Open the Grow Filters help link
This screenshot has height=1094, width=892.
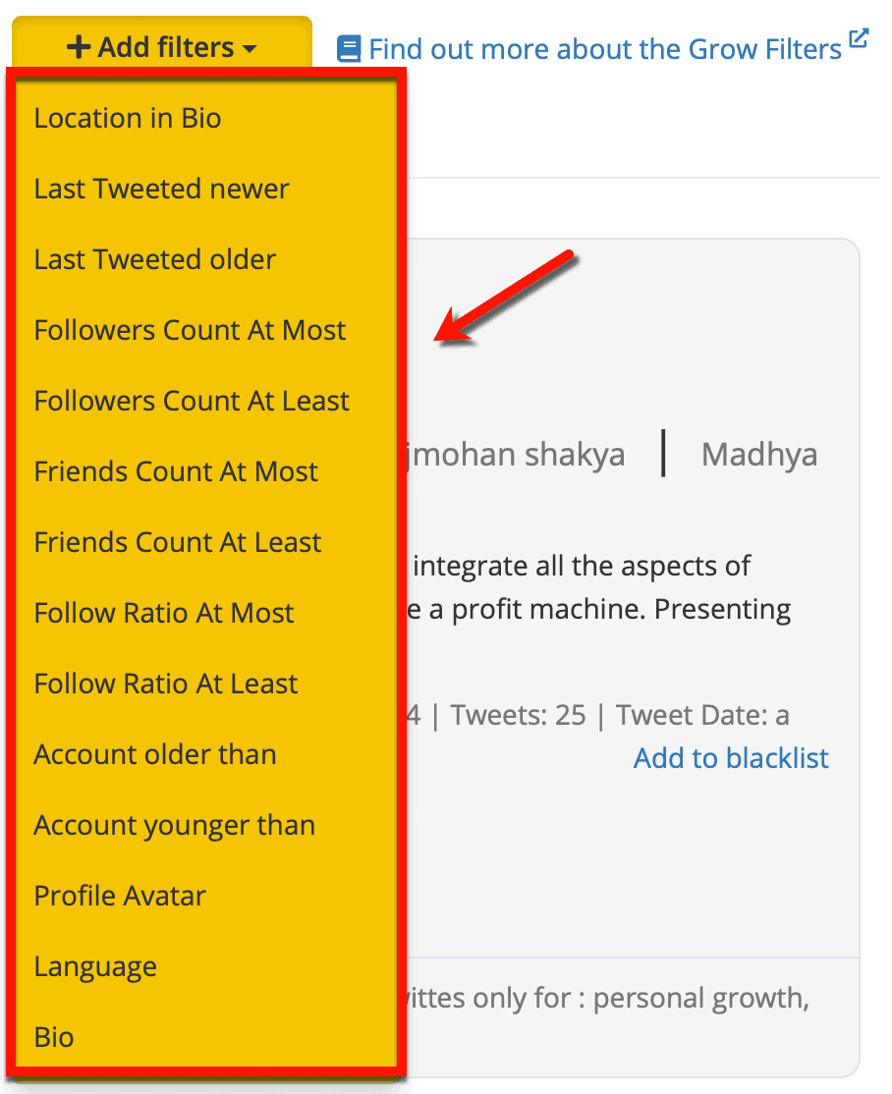pos(605,48)
